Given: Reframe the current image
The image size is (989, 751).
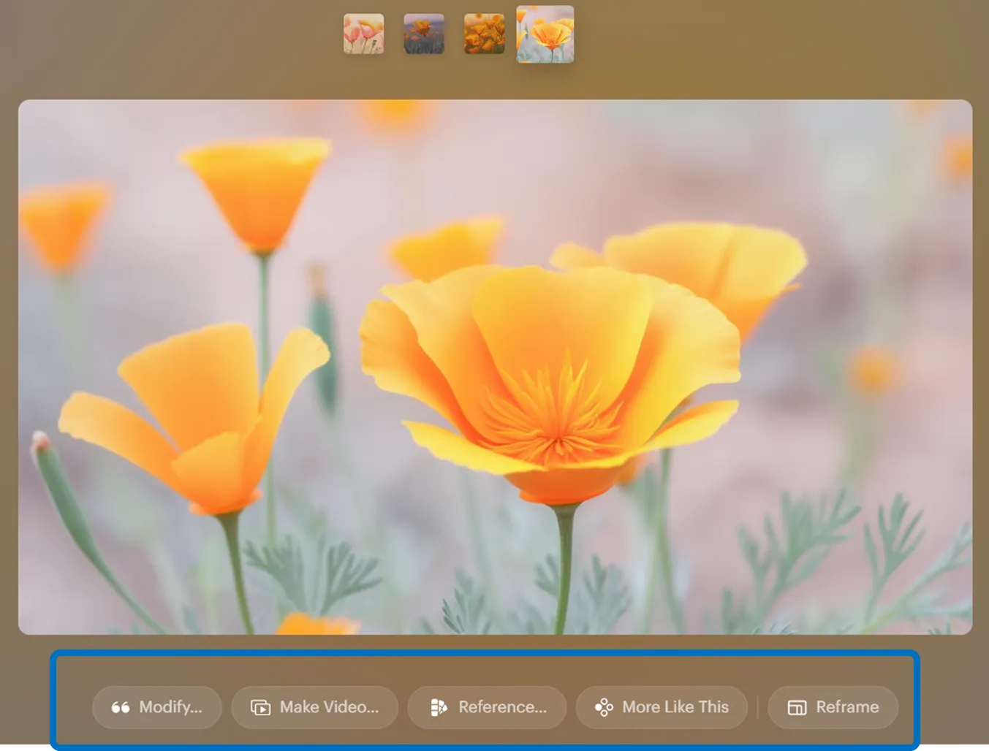Looking at the screenshot, I should click(833, 707).
